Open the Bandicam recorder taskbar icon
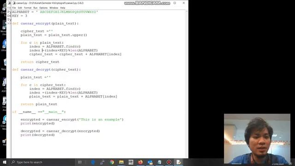 pyautogui.click(x=169, y=162)
